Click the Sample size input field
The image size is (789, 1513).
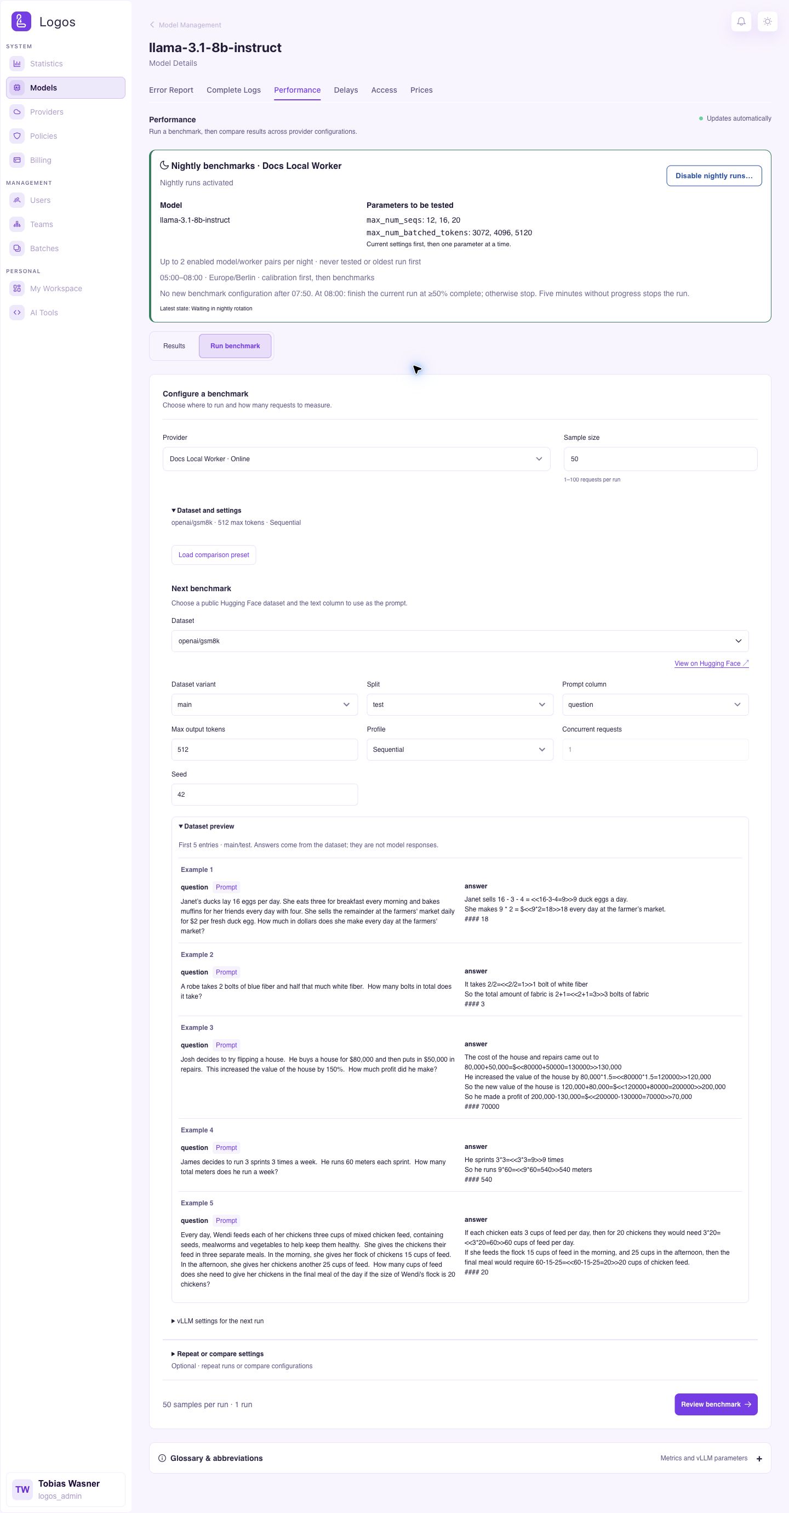click(660, 460)
